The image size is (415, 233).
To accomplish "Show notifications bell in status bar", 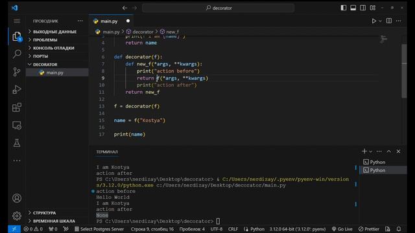I will [x=399, y=229].
